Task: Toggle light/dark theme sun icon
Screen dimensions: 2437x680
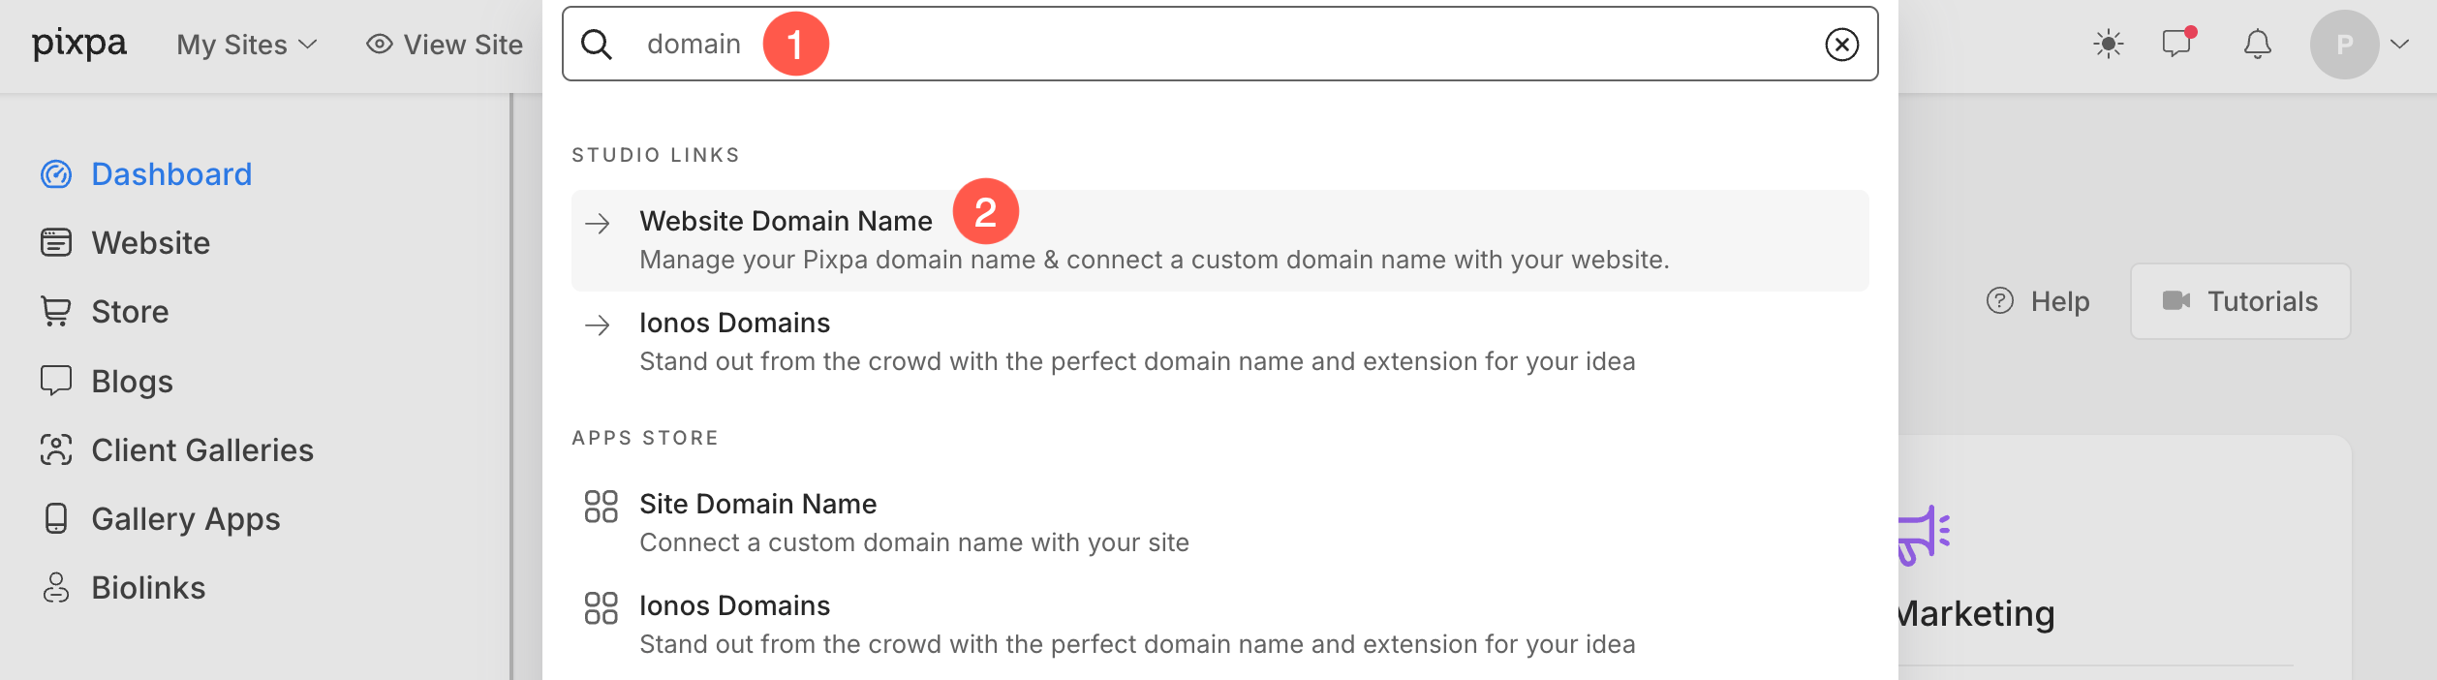Action: pos(2108,45)
